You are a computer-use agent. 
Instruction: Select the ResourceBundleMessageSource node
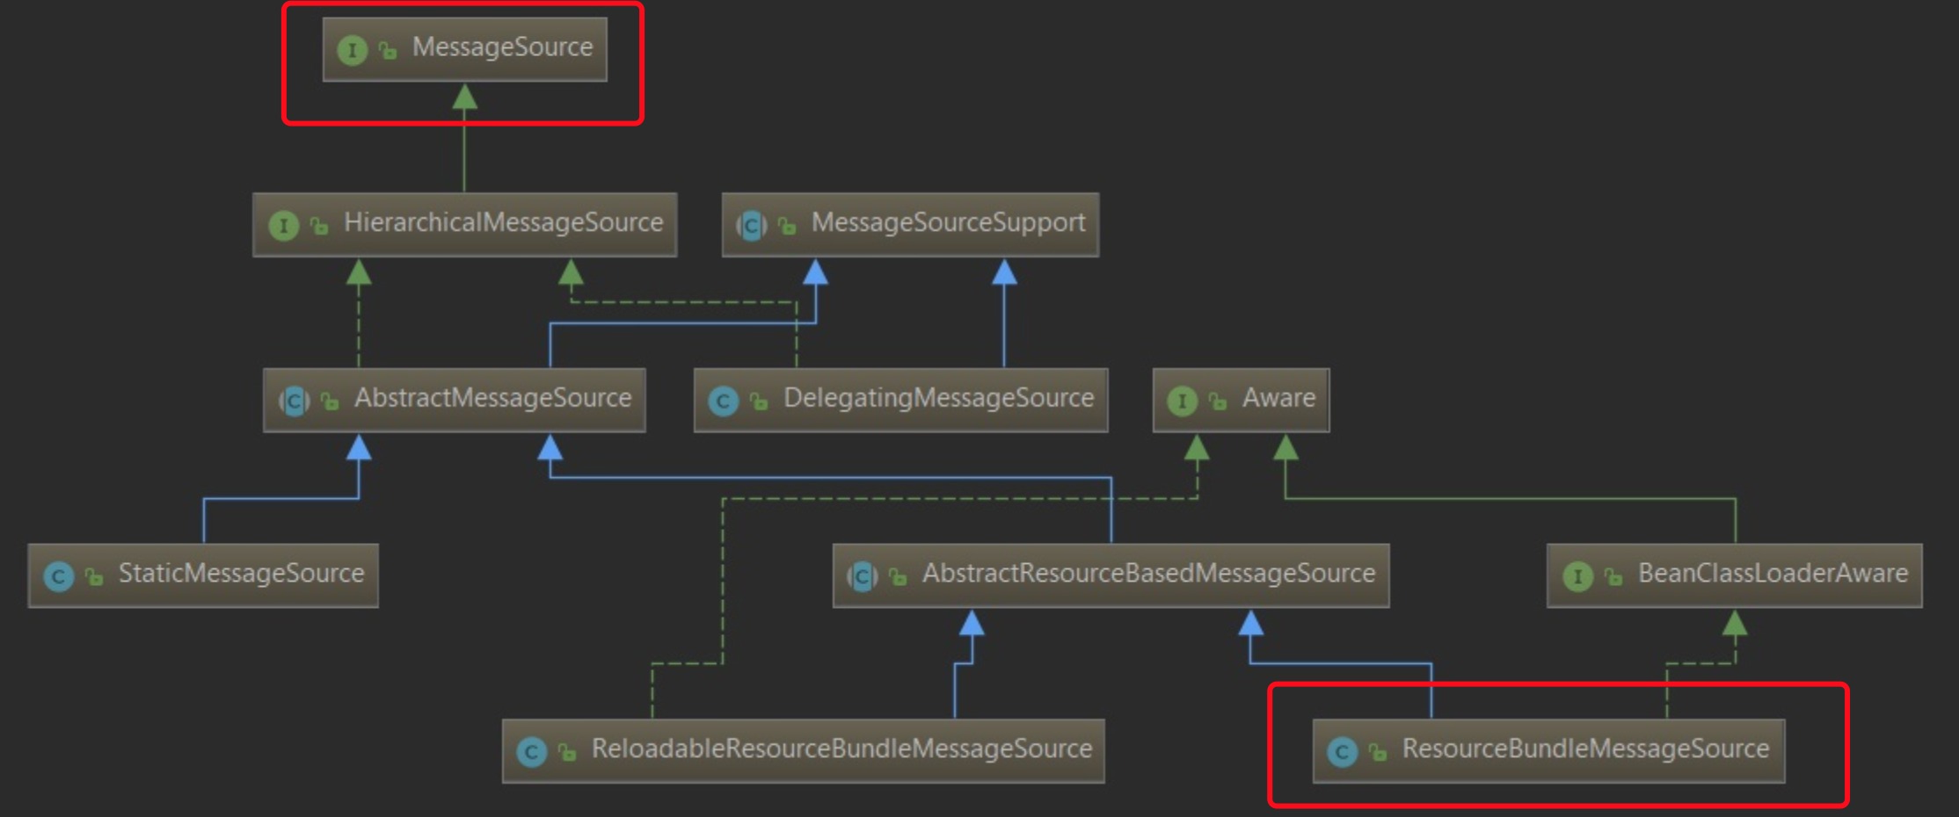point(1548,752)
